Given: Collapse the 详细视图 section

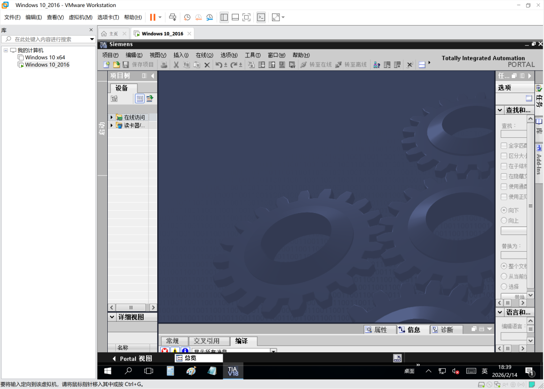Looking at the screenshot, I should (x=112, y=317).
